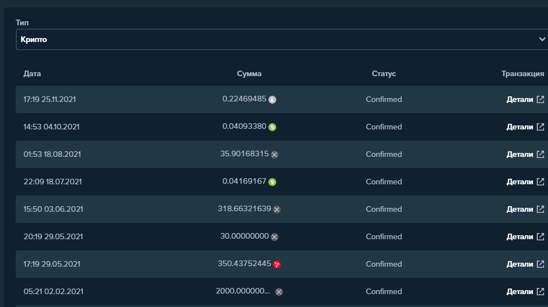Open Детали for the 18.08.2021 transaction
The height and width of the screenshot is (307, 548).
pyautogui.click(x=520, y=154)
